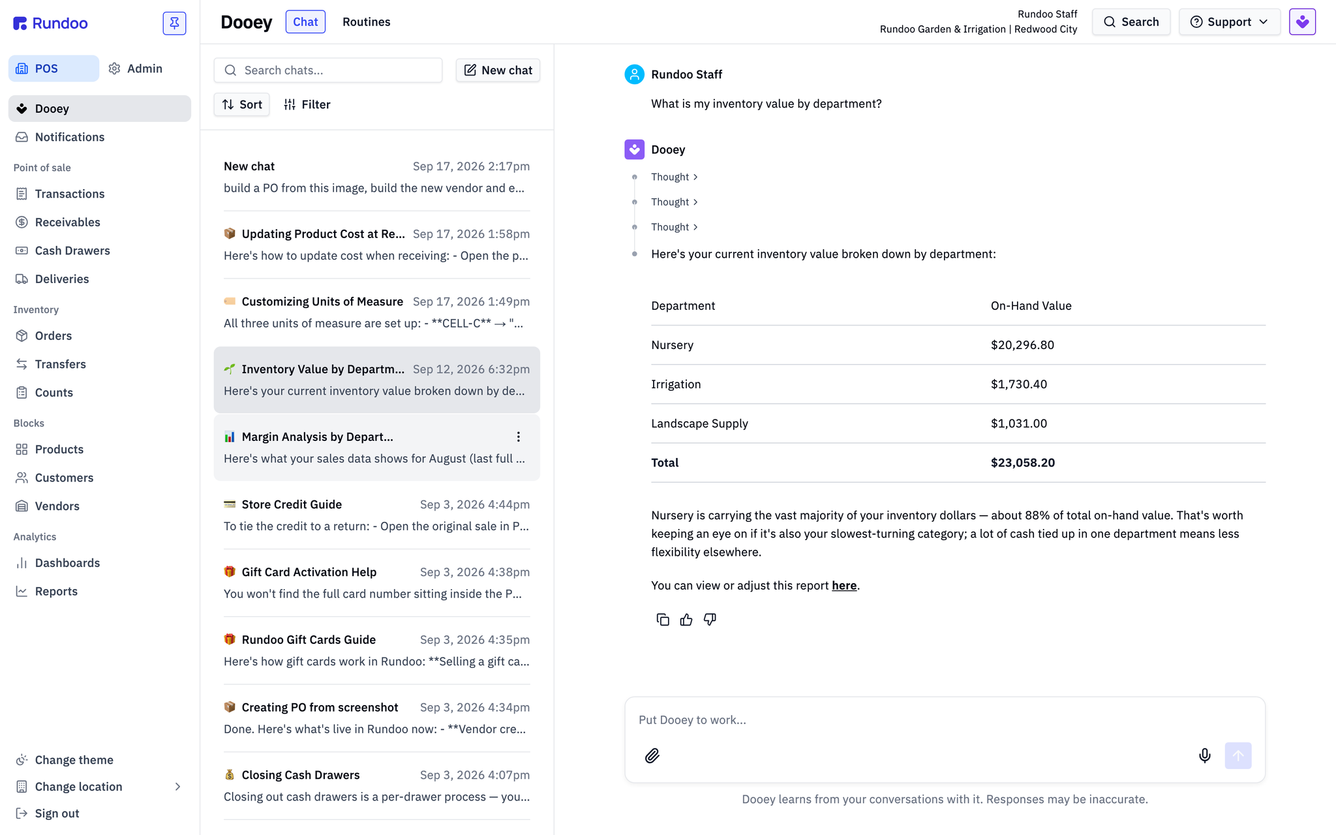Click the Landscape Supply row label
1336x835 pixels.
[x=699, y=423]
